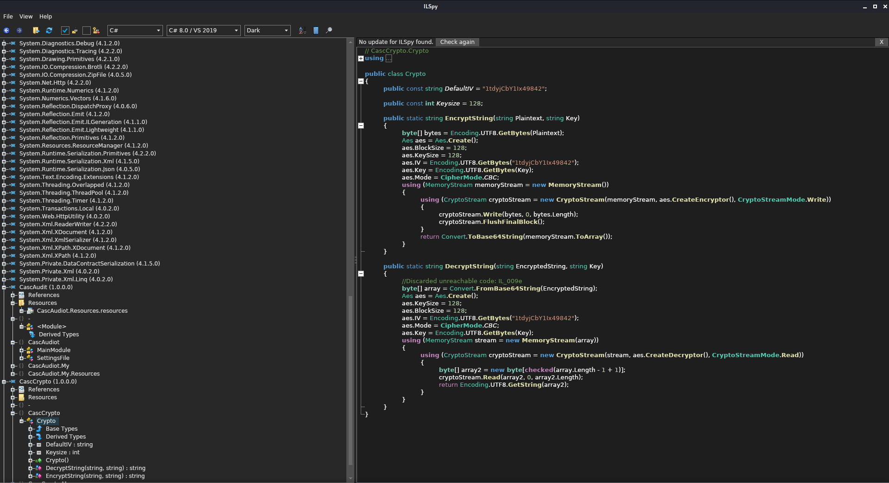This screenshot has width=889, height=483.
Task: Open the File menu
Action: [x=8, y=17]
